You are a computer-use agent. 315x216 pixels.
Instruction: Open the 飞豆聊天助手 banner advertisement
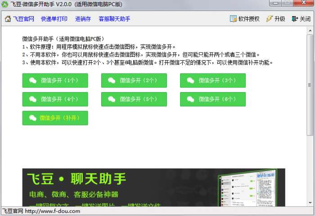pyautogui.click(x=154, y=187)
